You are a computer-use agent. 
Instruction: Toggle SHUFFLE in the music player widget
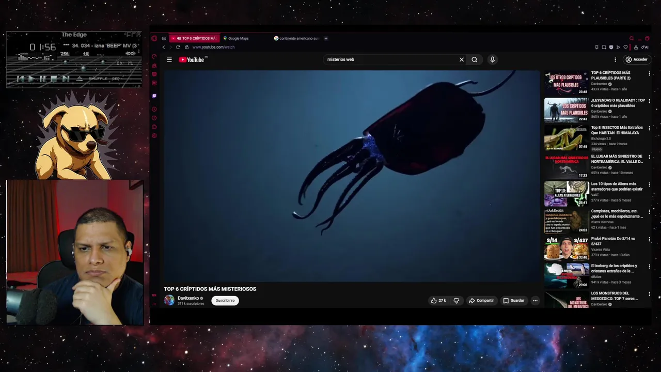(98, 79)
